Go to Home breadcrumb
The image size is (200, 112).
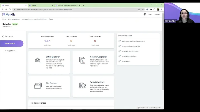pos(4,19)
